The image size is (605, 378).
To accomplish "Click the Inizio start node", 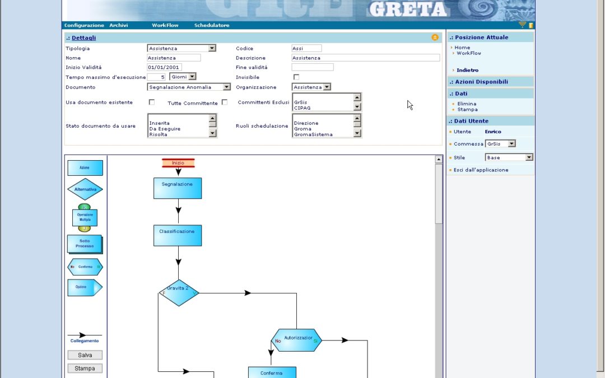I will [x=178, y=163].
